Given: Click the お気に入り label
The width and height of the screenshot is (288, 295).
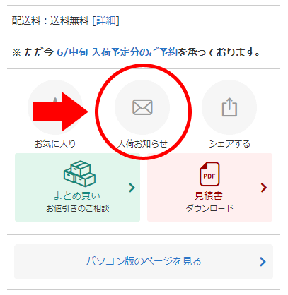Looking at the screenshot, I should click(x=55, y=143).
